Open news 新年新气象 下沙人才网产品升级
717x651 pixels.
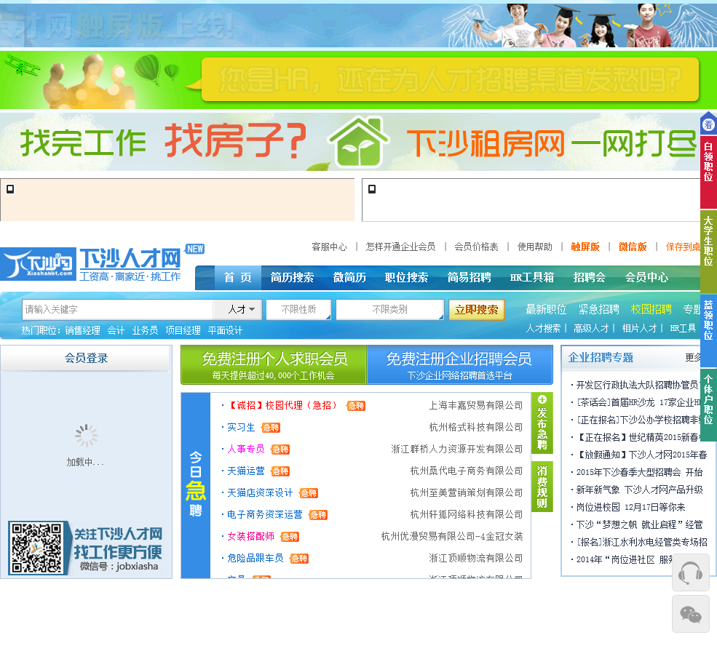639,490
